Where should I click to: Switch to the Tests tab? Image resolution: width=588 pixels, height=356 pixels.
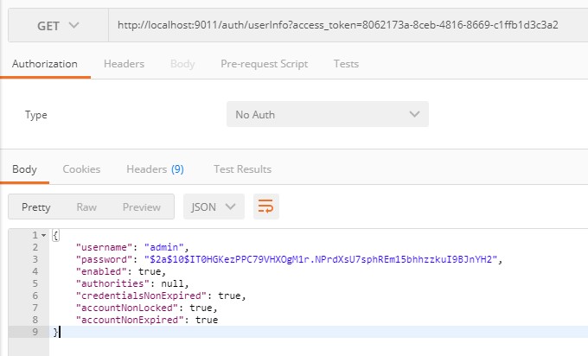346,64
